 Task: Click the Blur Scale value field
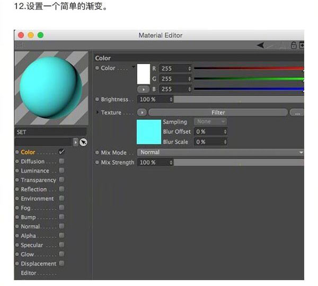[x=210, y=142]
